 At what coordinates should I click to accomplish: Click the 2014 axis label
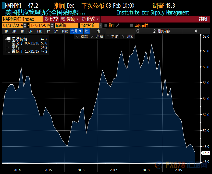coord(17,170)
